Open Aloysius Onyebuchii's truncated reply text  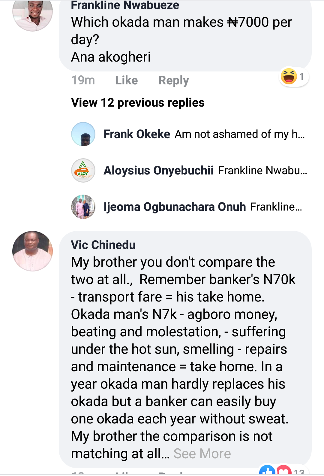pyautogui.click(x=262, y=171)
